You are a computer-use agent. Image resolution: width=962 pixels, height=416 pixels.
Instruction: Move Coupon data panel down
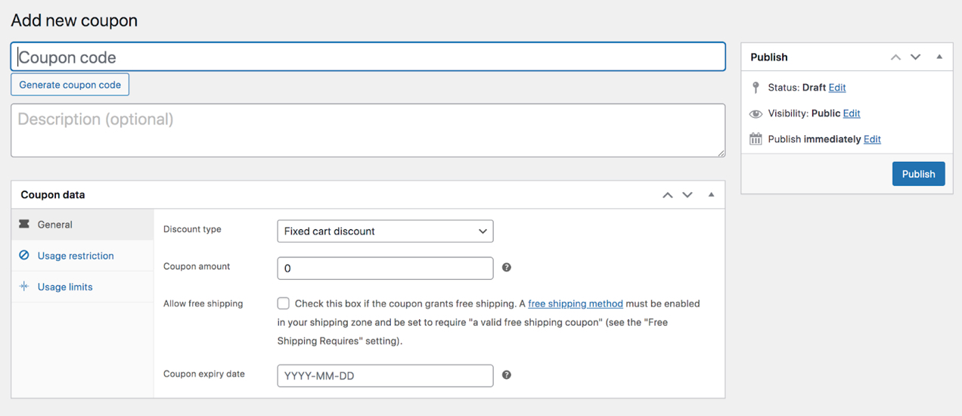coord(687,195)
